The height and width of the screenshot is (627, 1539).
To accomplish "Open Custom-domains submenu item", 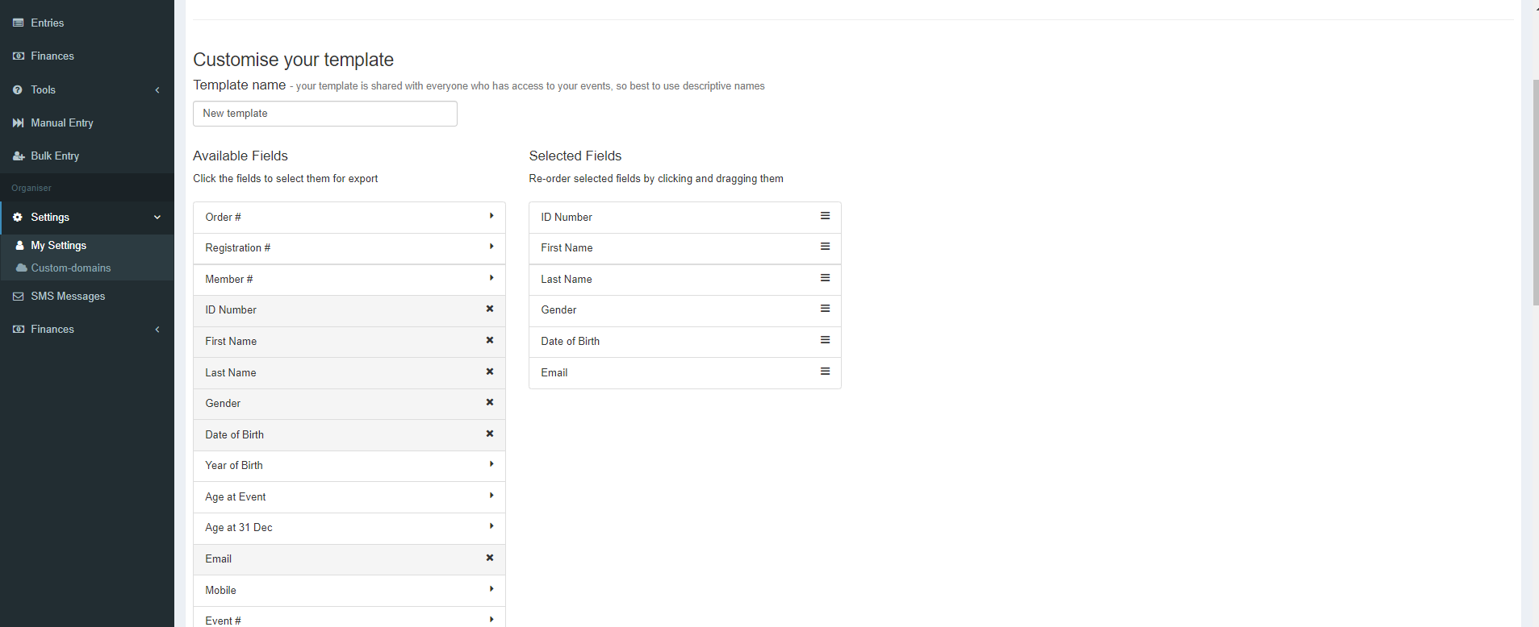I will [71, 268].
